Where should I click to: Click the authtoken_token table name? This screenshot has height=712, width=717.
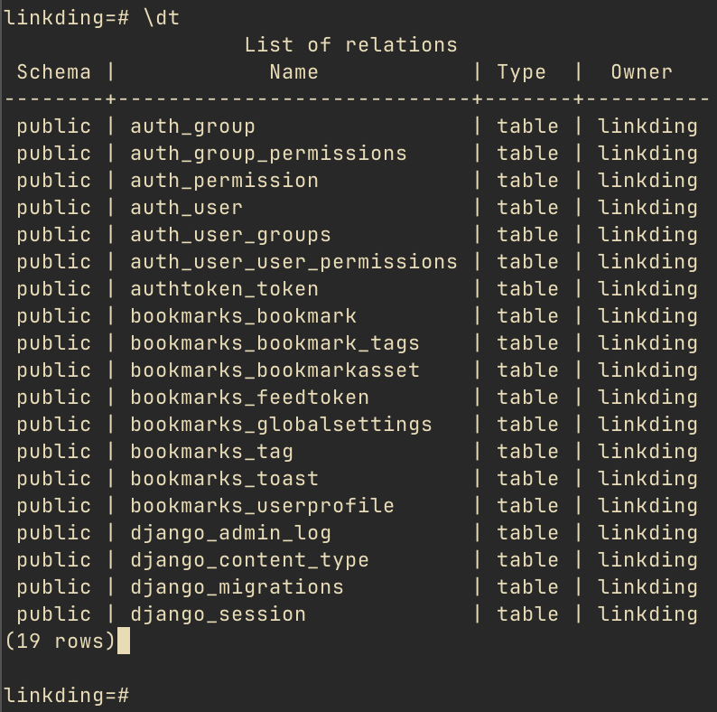(224, 289)
